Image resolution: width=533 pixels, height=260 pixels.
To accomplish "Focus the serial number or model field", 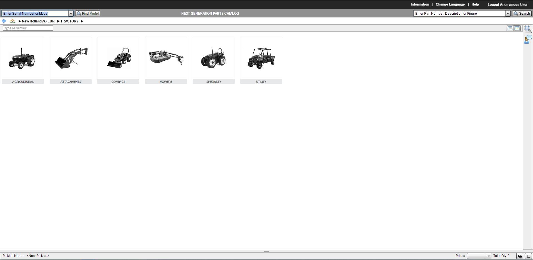I will (x=35, y=14).
